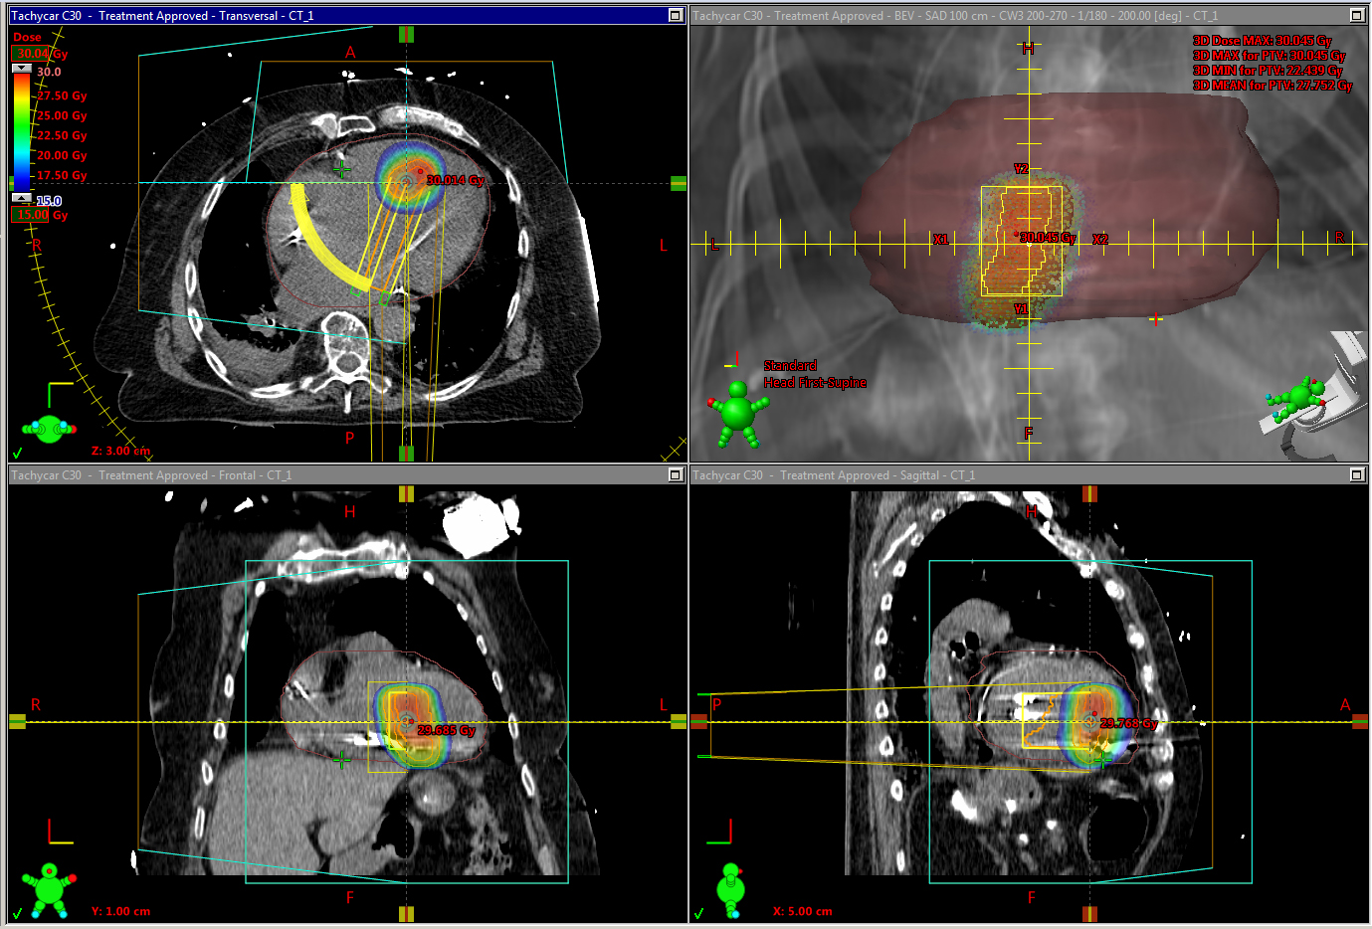Click the "Head First-Supine" orientation text
Image resolution: width=1372 pixels, height=929 pixels.
(x=815, y=383)
